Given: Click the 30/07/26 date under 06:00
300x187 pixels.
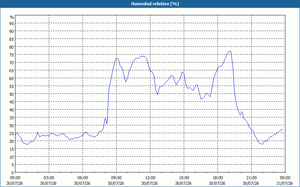Looking at the screenshot, I should click(x=82, y=183).
